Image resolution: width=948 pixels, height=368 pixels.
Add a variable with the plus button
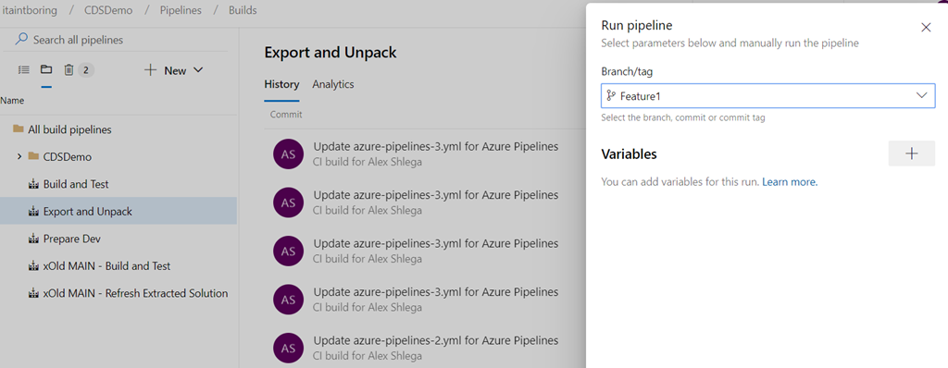(x=912, y=153)
